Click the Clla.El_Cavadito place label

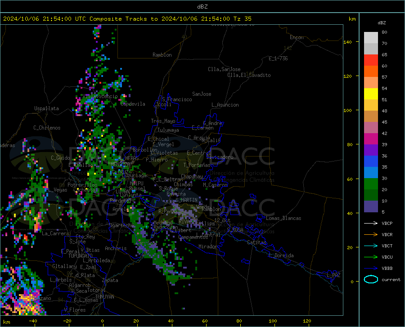[x=249, y=75]
